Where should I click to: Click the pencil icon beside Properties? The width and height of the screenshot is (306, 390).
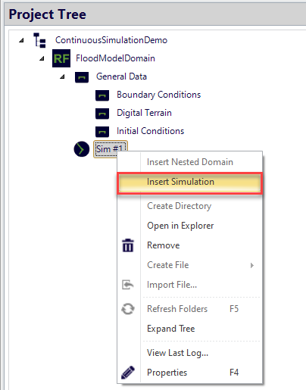pyautogui.click(x=128, y=373)
